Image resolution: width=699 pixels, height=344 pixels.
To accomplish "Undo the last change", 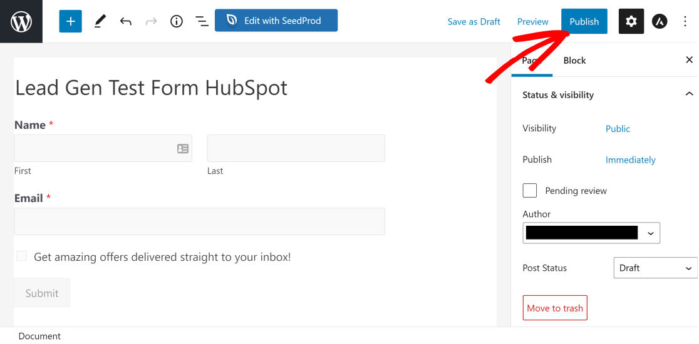I will point(126,21).
